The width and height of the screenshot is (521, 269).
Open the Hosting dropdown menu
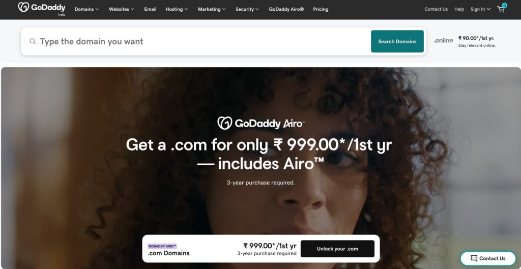point(177,9)
